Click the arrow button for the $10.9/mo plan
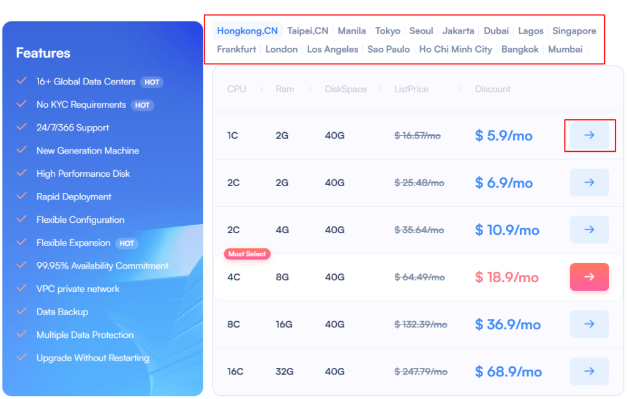Viewport: 627px width, 399px height. [x=589, y=229]
